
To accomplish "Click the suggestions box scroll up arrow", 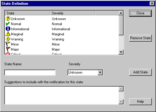I will pos(121,89).
